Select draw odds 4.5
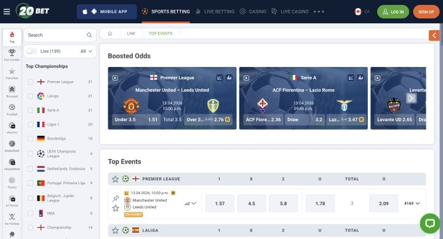 (252, 203)
